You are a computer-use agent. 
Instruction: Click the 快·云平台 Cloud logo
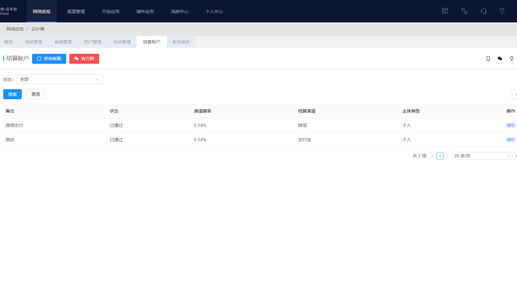pos(9,11)
